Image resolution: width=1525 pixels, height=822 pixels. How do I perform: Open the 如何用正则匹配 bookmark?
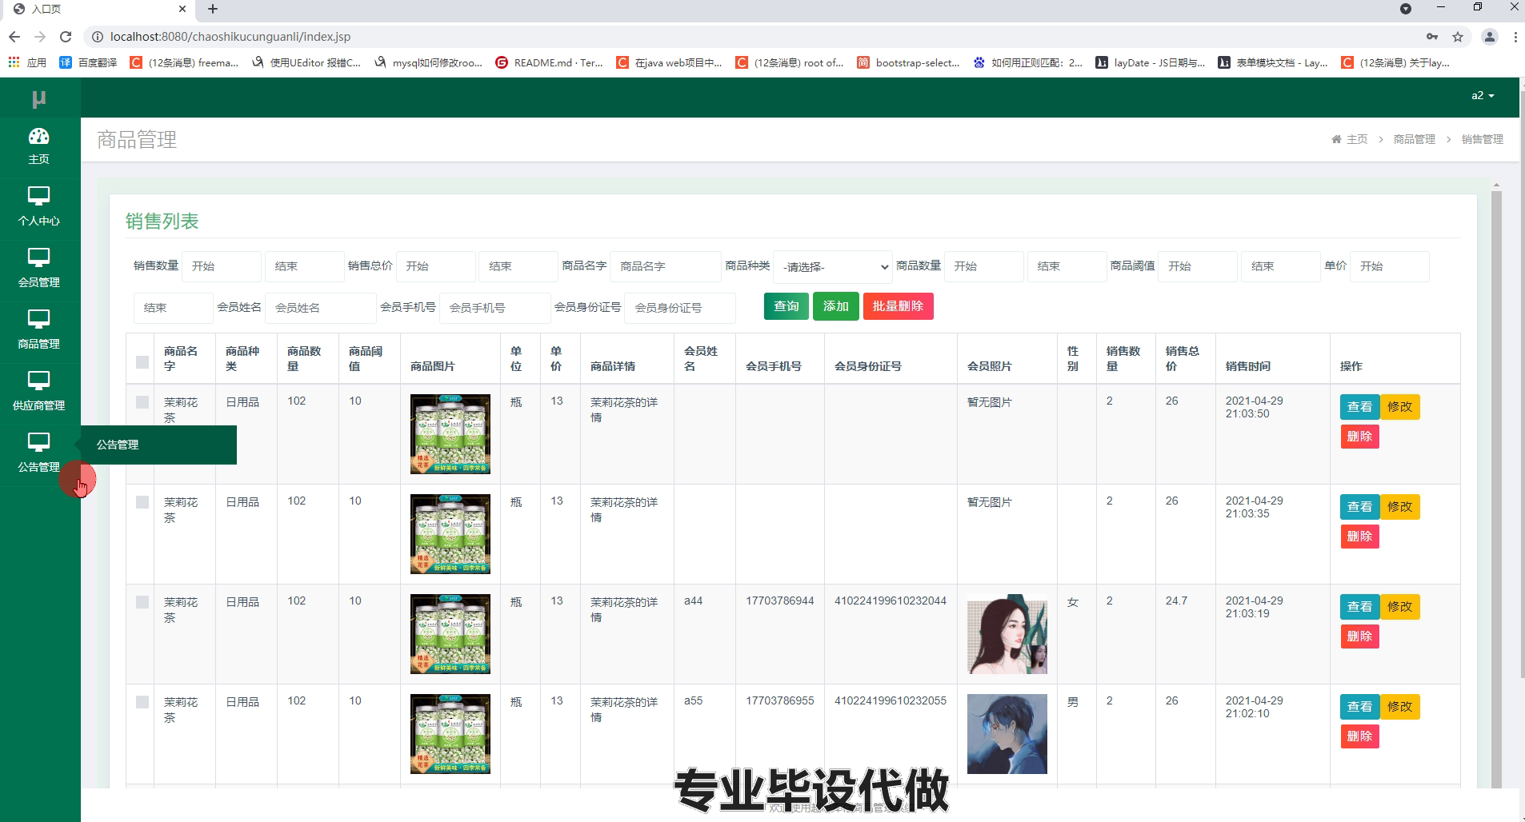[1027, 62]
